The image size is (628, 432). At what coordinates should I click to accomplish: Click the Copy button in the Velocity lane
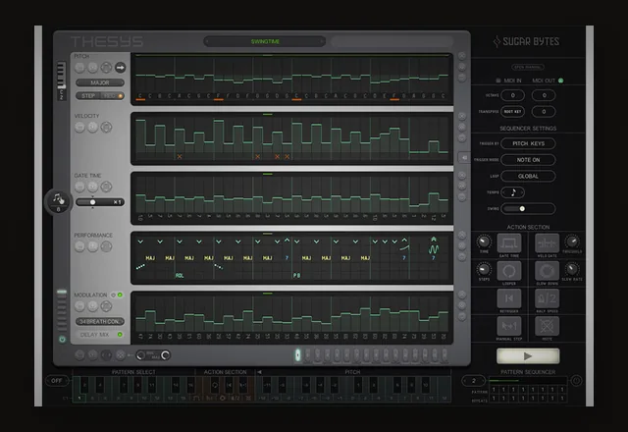tap(79, 127)
